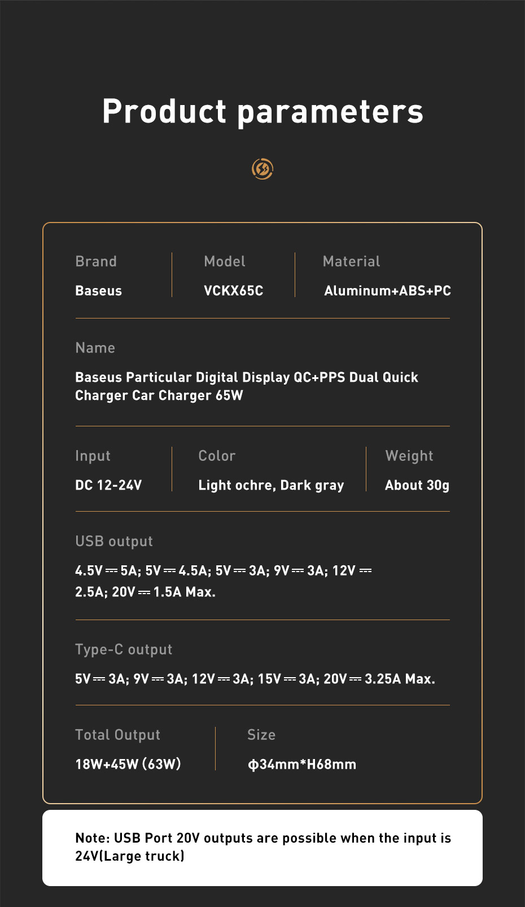Image resolution: width=525 pixels, height=907 pixels.
Task: Click the Type-C specs ending "3.25A Max."
Action: [255, 679]
